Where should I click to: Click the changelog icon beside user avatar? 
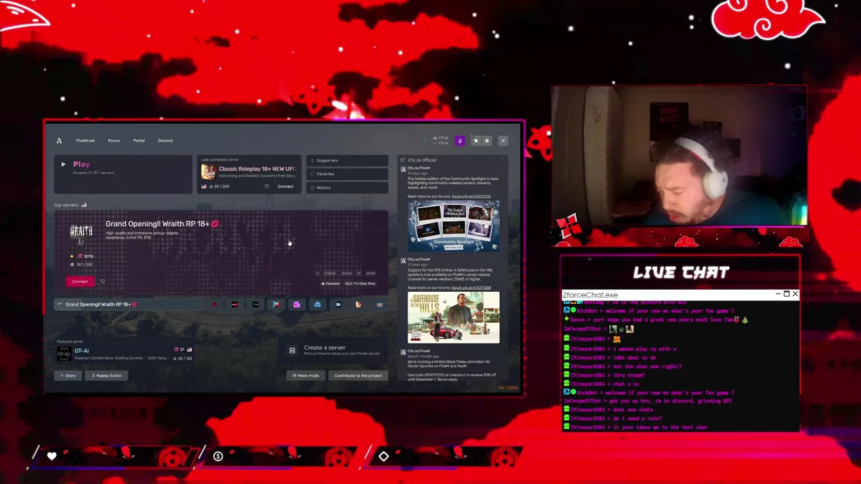click(x=476, y=140)
